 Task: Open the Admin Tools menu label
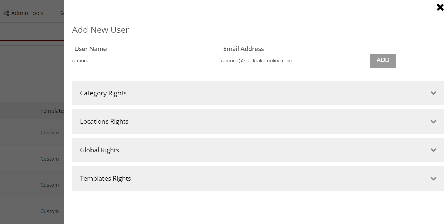coord(27,13)
